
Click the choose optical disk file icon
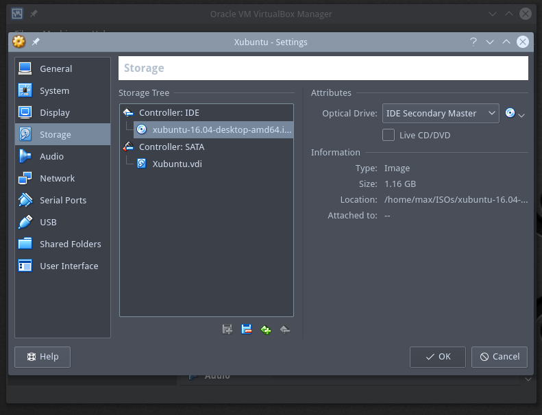(515, 114)
